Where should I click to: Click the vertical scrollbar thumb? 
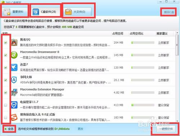tap(177, 45)
